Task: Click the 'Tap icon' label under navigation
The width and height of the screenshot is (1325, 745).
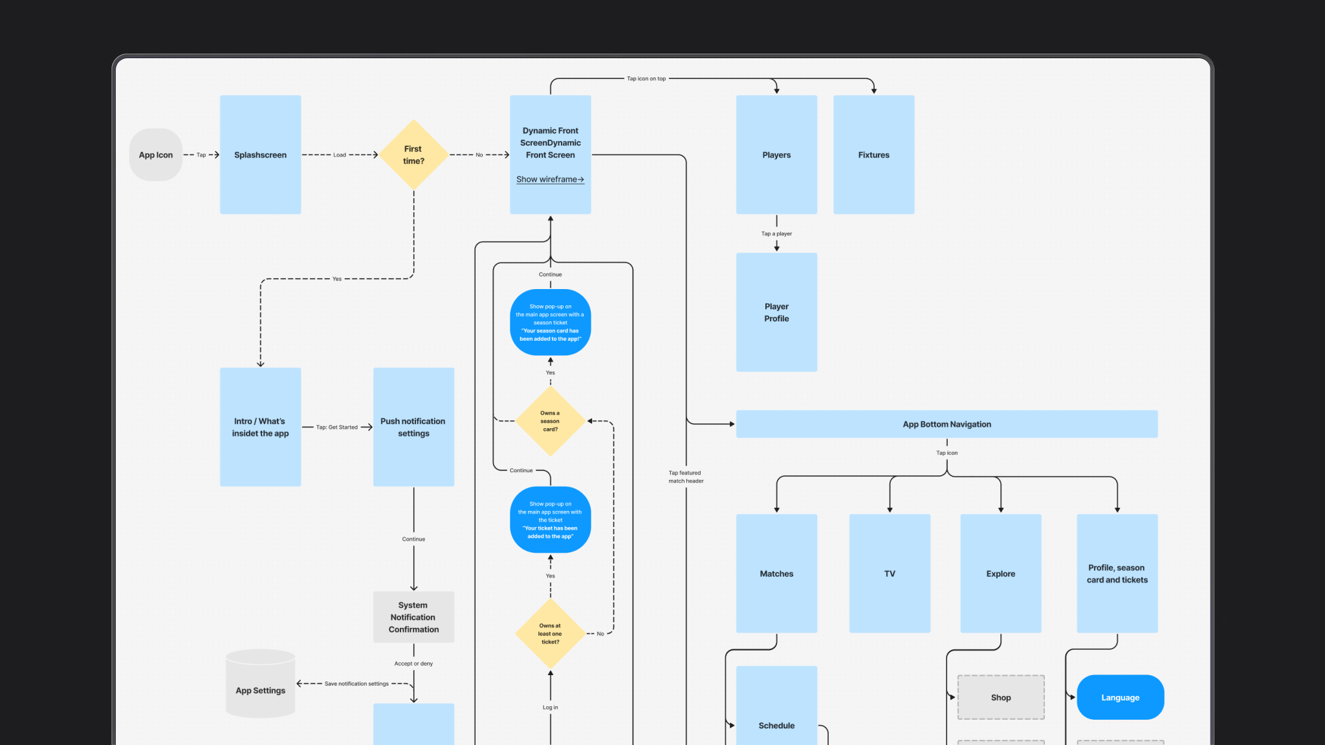Action: [x=947, y=453]
